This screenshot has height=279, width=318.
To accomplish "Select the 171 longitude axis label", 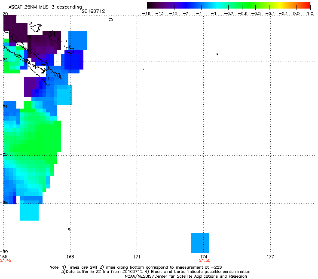I will (x=137, y=257).
